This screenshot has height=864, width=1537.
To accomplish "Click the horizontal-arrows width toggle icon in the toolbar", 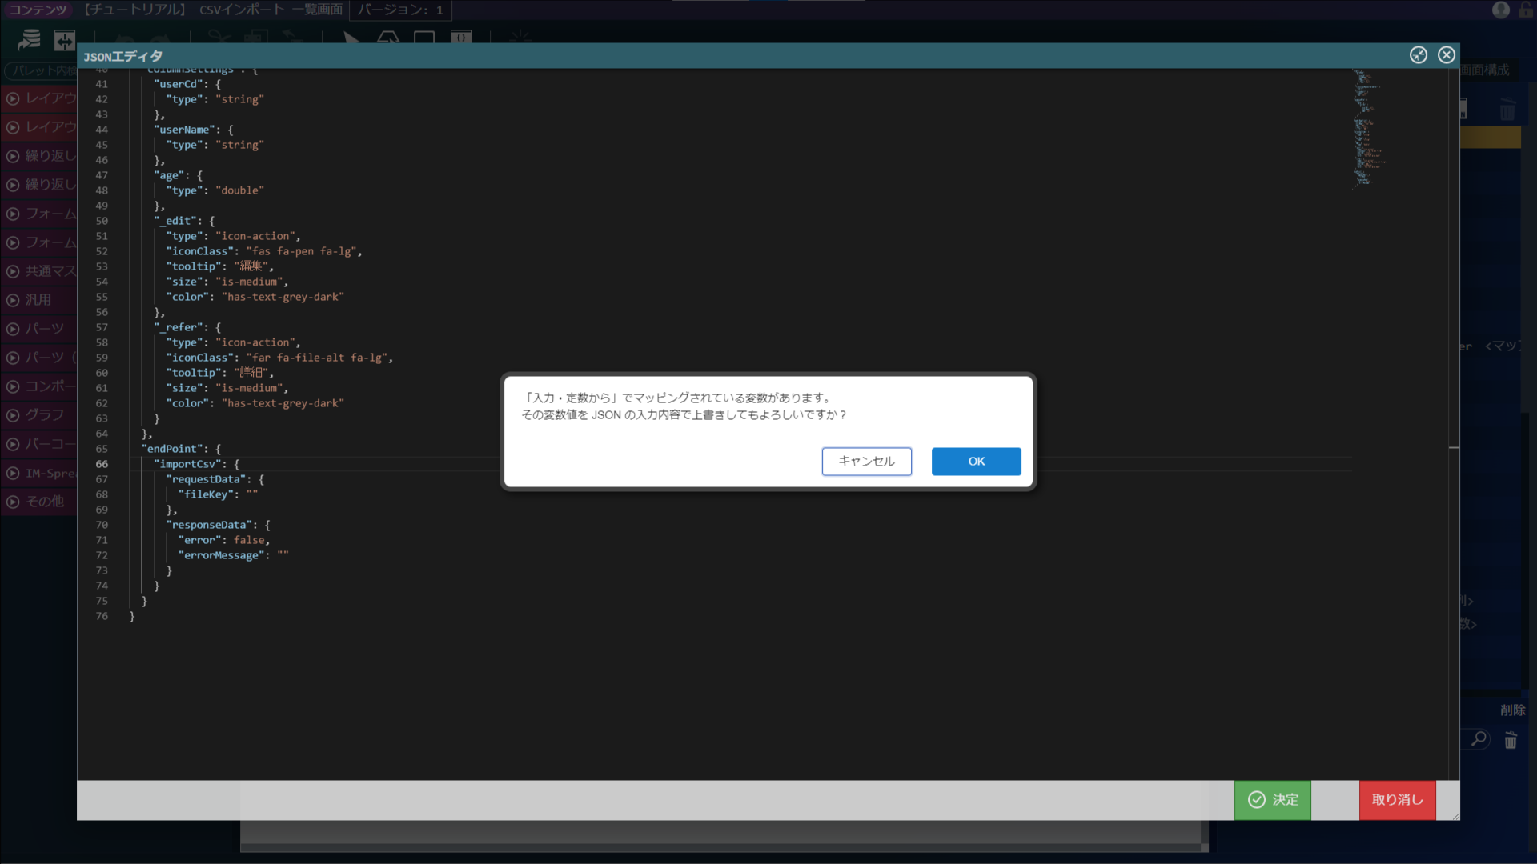I will pos(65,40).
